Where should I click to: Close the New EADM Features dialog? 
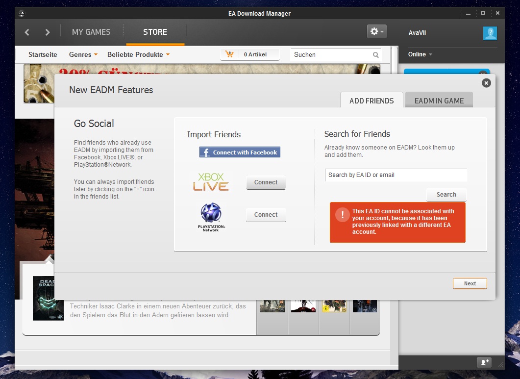click(486, 83)
